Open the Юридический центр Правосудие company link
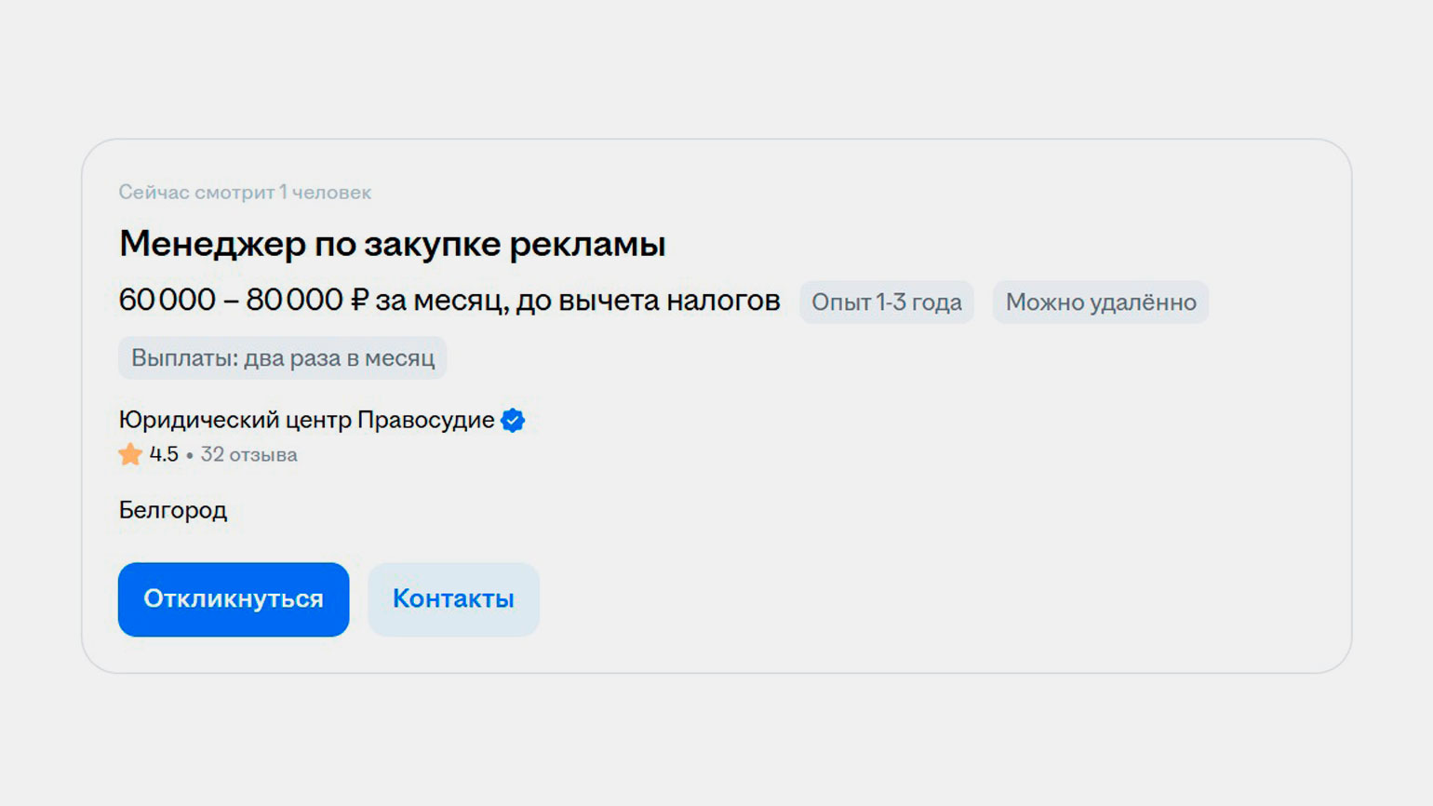This screenshot has height=806, width=1433. click(306, 420)
